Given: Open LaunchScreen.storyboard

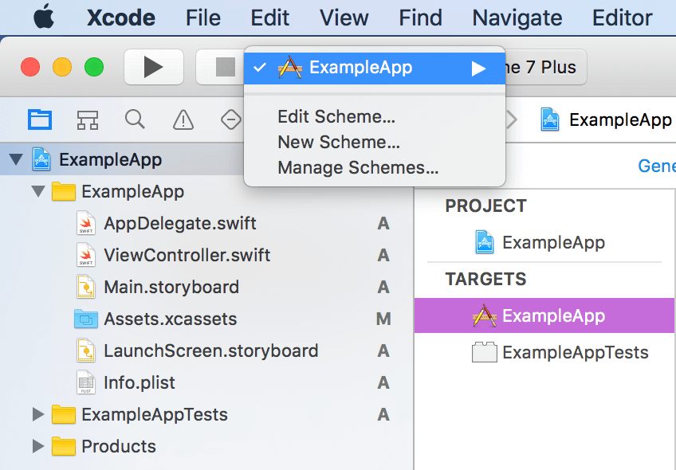Looking at the screenshot, I should [x=211, y=351].
